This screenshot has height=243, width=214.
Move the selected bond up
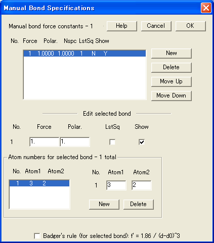point(172,82)
